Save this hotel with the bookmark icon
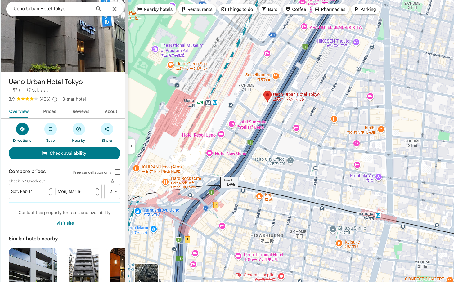 50,129
